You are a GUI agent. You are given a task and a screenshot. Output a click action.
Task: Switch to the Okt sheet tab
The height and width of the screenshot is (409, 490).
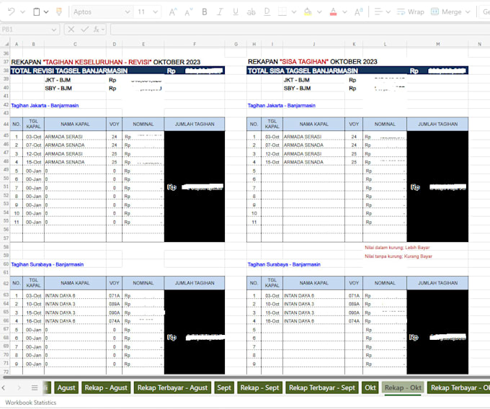tap(370, 388)
